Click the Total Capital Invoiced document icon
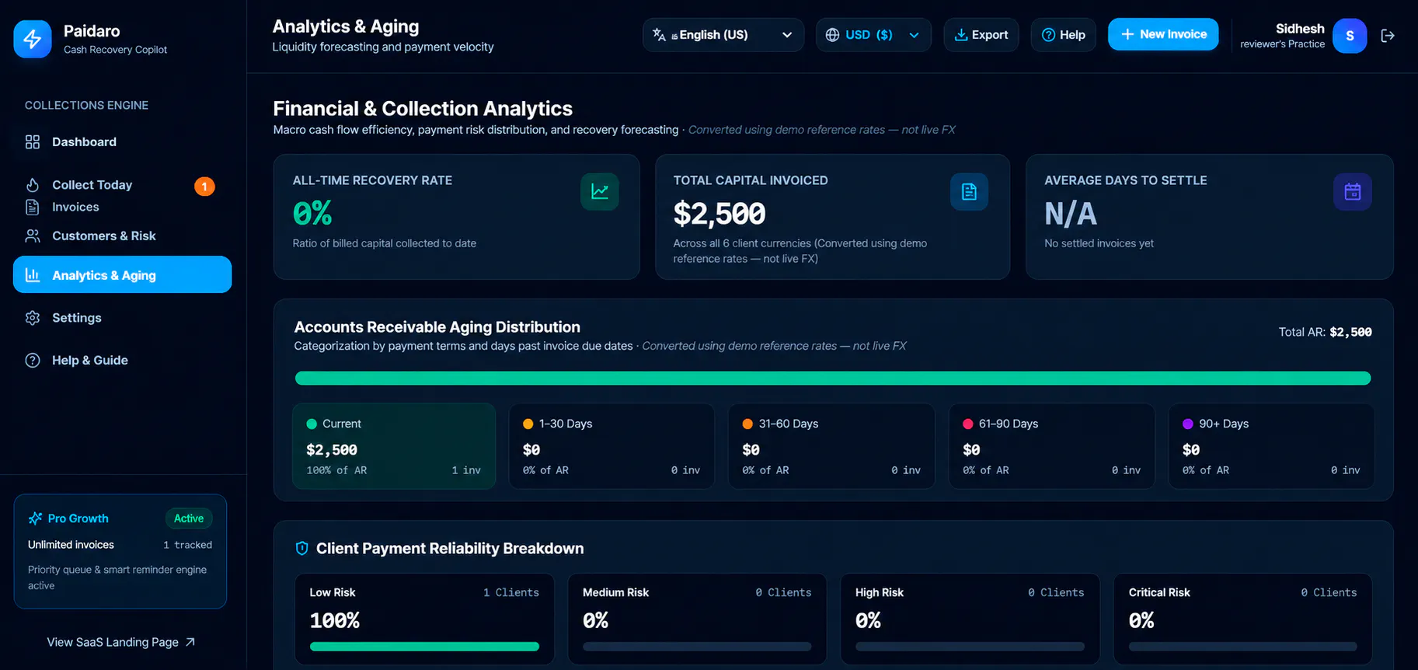The image size is (1418, 670). point(969,191)
